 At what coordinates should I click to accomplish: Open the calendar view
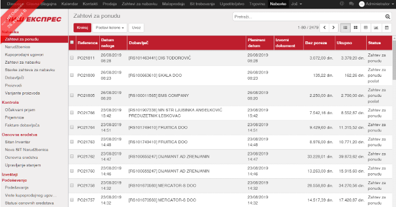386,28
